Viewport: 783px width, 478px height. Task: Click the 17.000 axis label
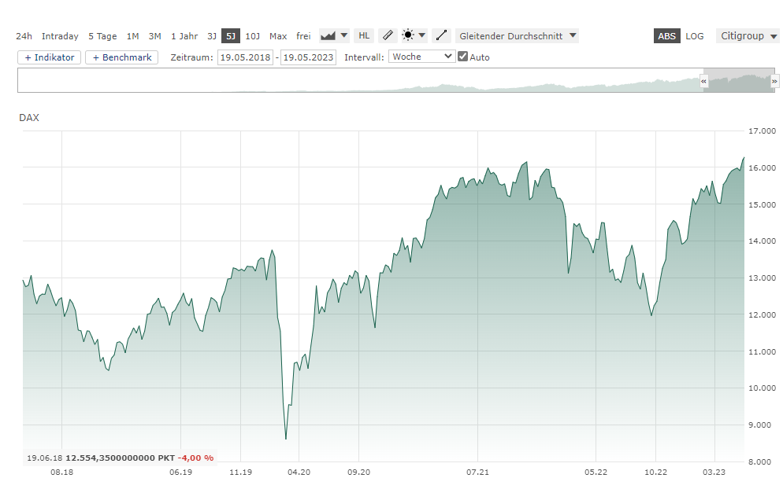coord(762,131)
